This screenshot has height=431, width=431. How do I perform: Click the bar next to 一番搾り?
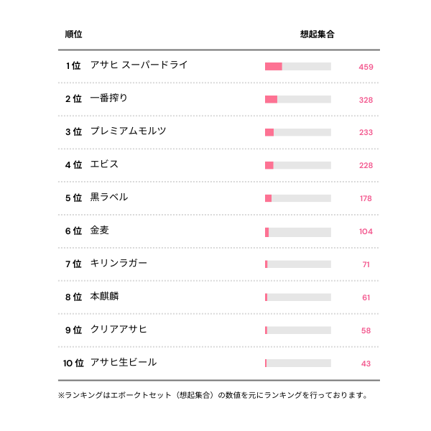coord(297,100)
